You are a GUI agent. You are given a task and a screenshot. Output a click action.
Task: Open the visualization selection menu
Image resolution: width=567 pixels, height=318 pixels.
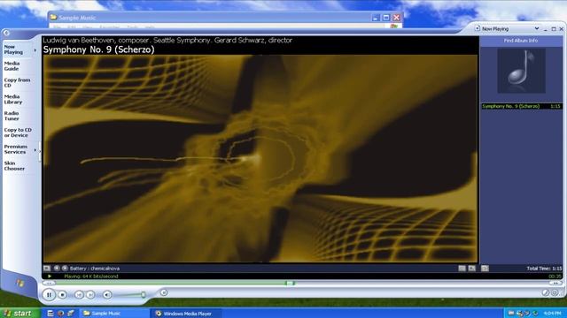[x=47, y=268]
